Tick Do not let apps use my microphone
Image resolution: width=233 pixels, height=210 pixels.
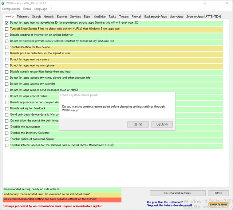pos(7,66)
